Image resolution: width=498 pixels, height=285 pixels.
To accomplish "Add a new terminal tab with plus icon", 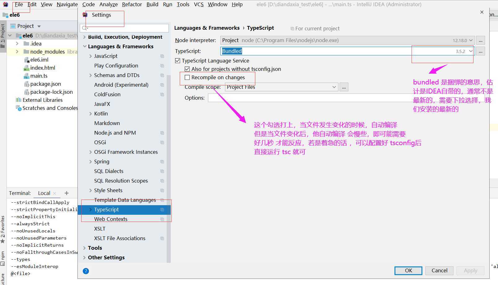I will [x=66, y=193].
